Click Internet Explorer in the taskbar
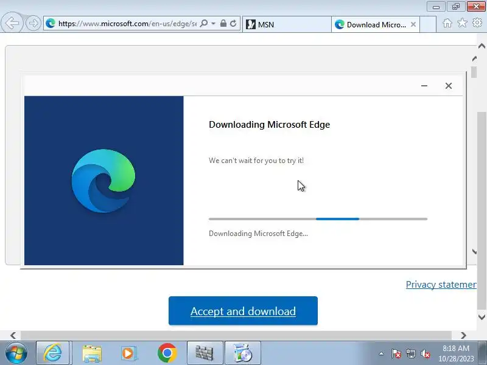The height and width of the screenshot is (365, 487). click(52, 353)
